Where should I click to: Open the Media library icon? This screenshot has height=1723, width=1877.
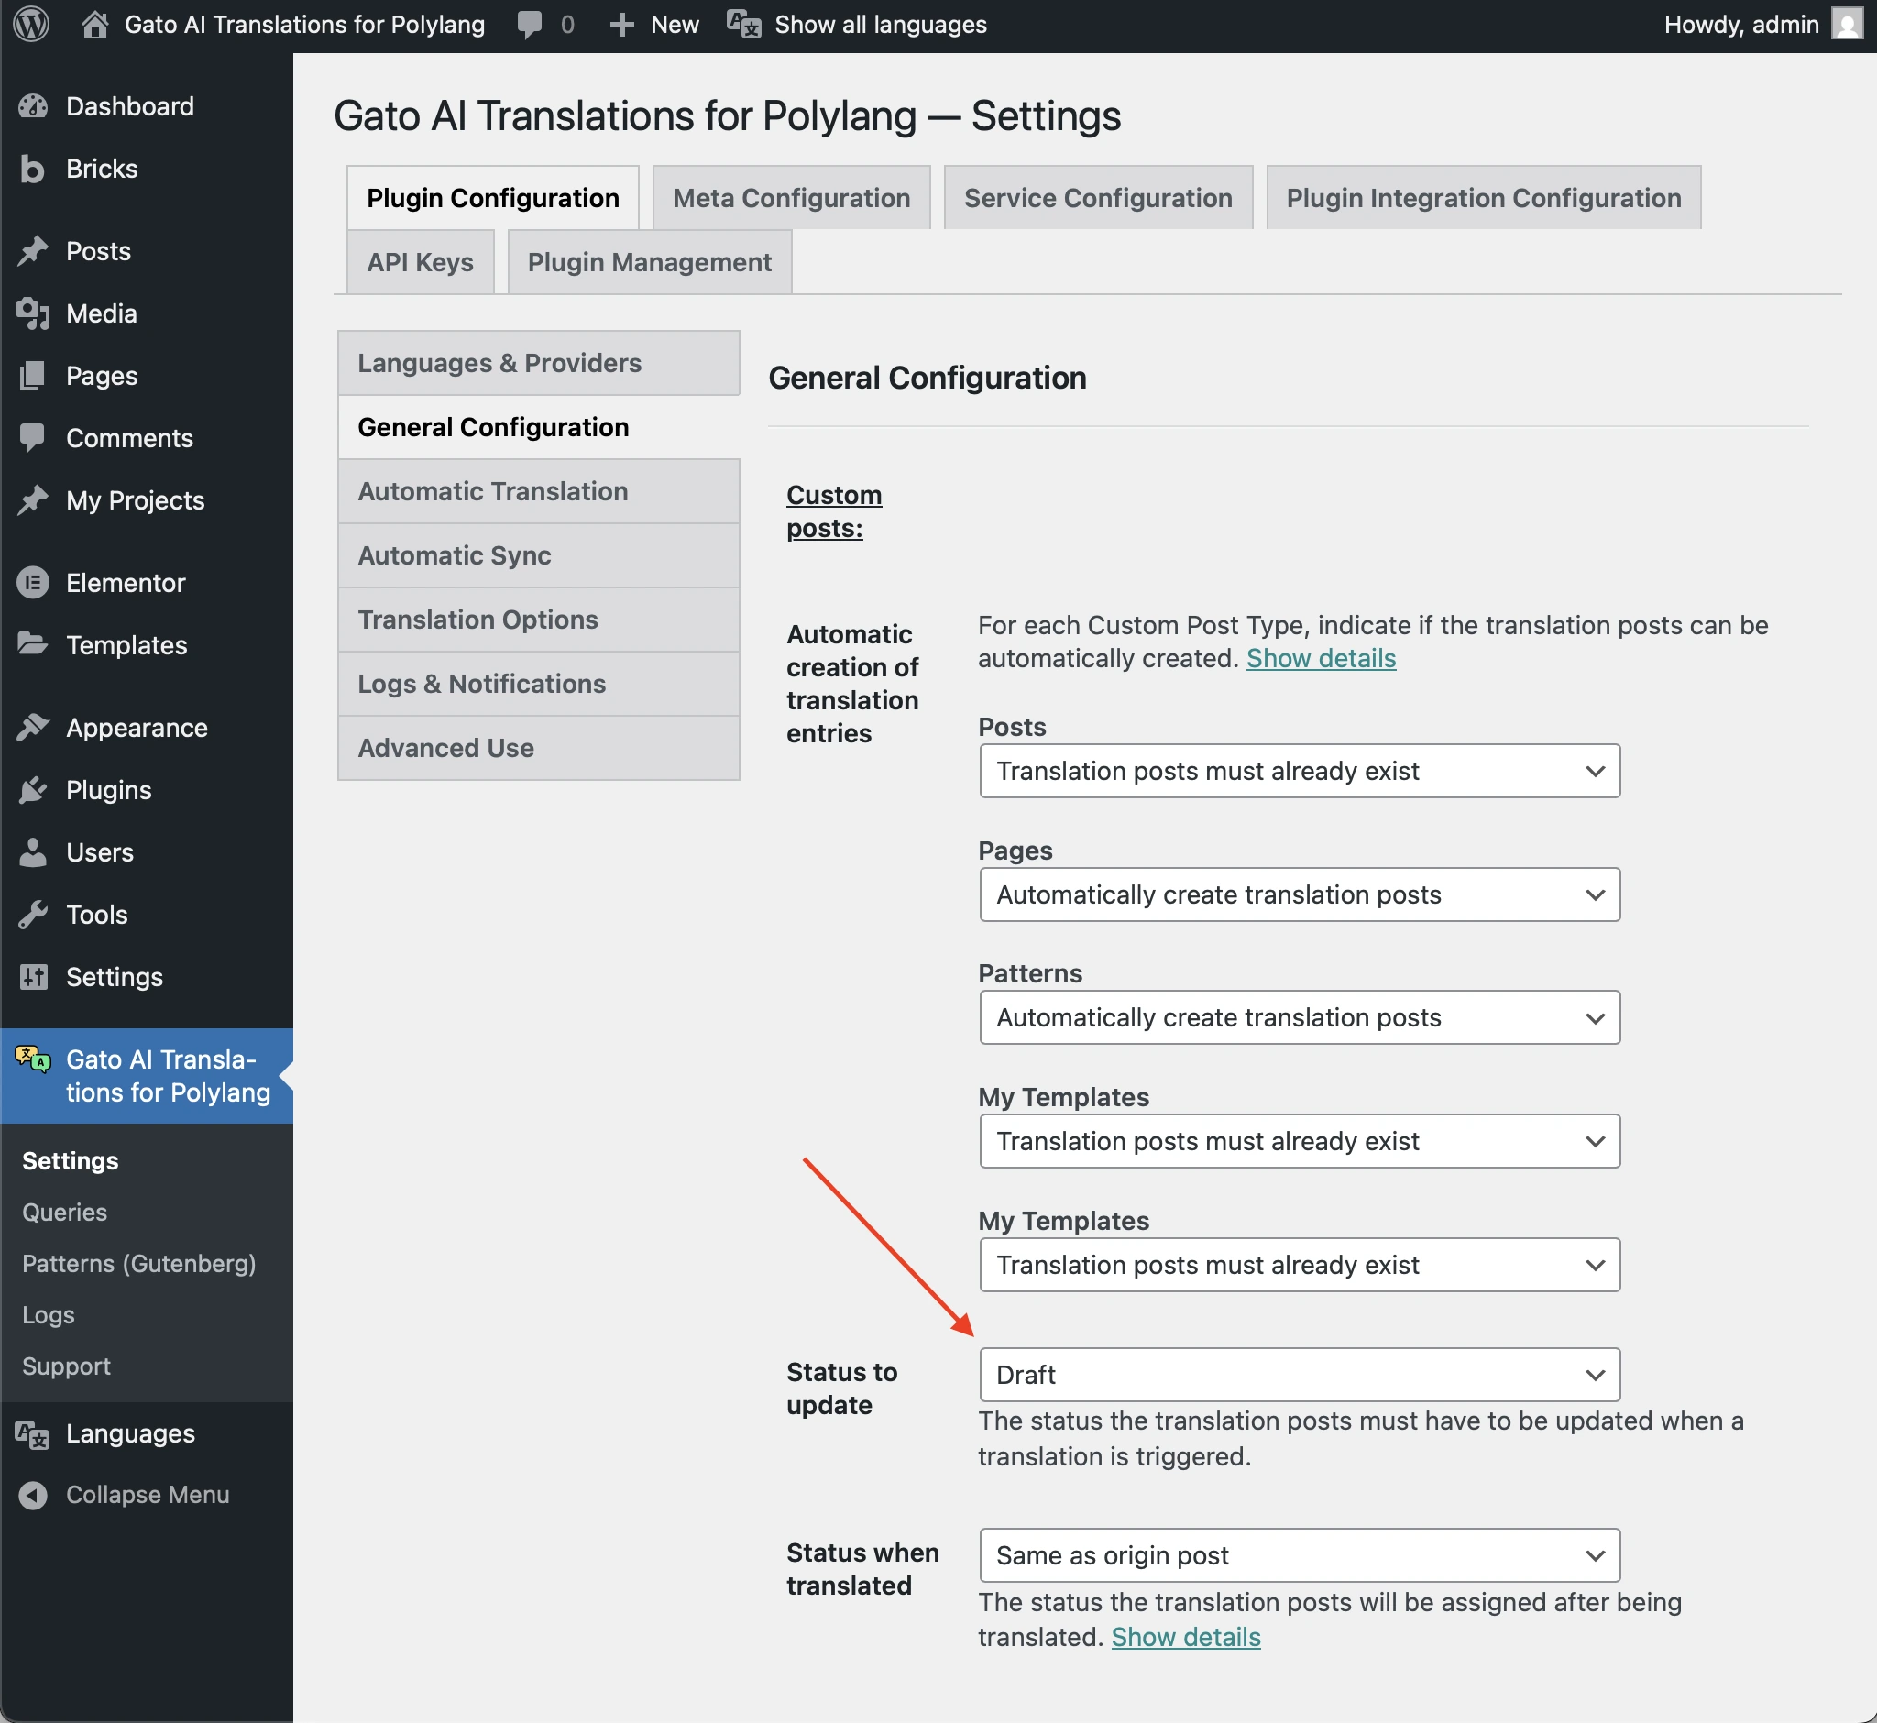(34, 313)
